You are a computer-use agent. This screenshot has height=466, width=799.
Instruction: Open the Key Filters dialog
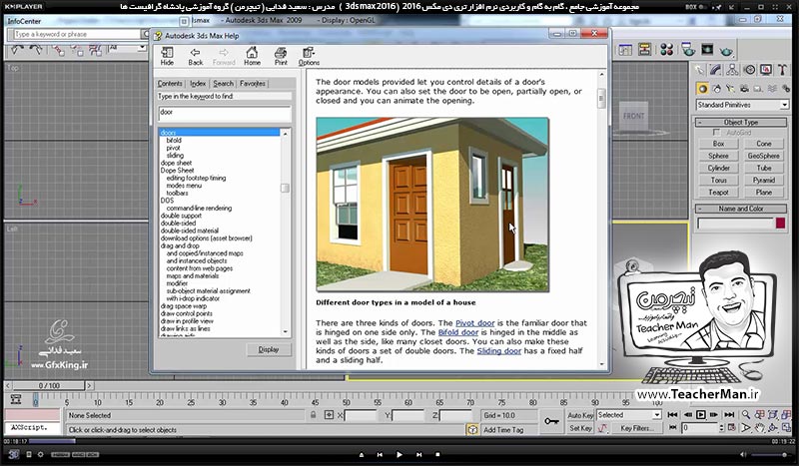tap(636, 428)
